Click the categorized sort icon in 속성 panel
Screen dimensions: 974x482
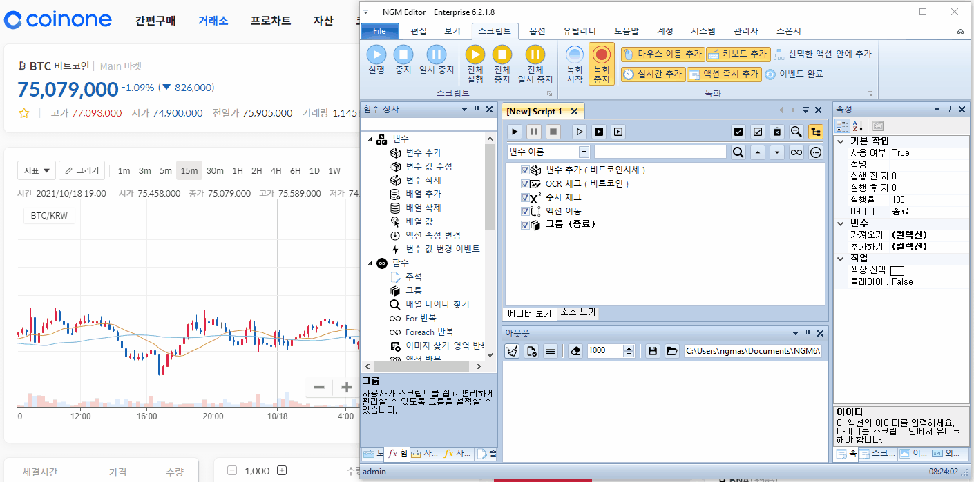[842, 126]
